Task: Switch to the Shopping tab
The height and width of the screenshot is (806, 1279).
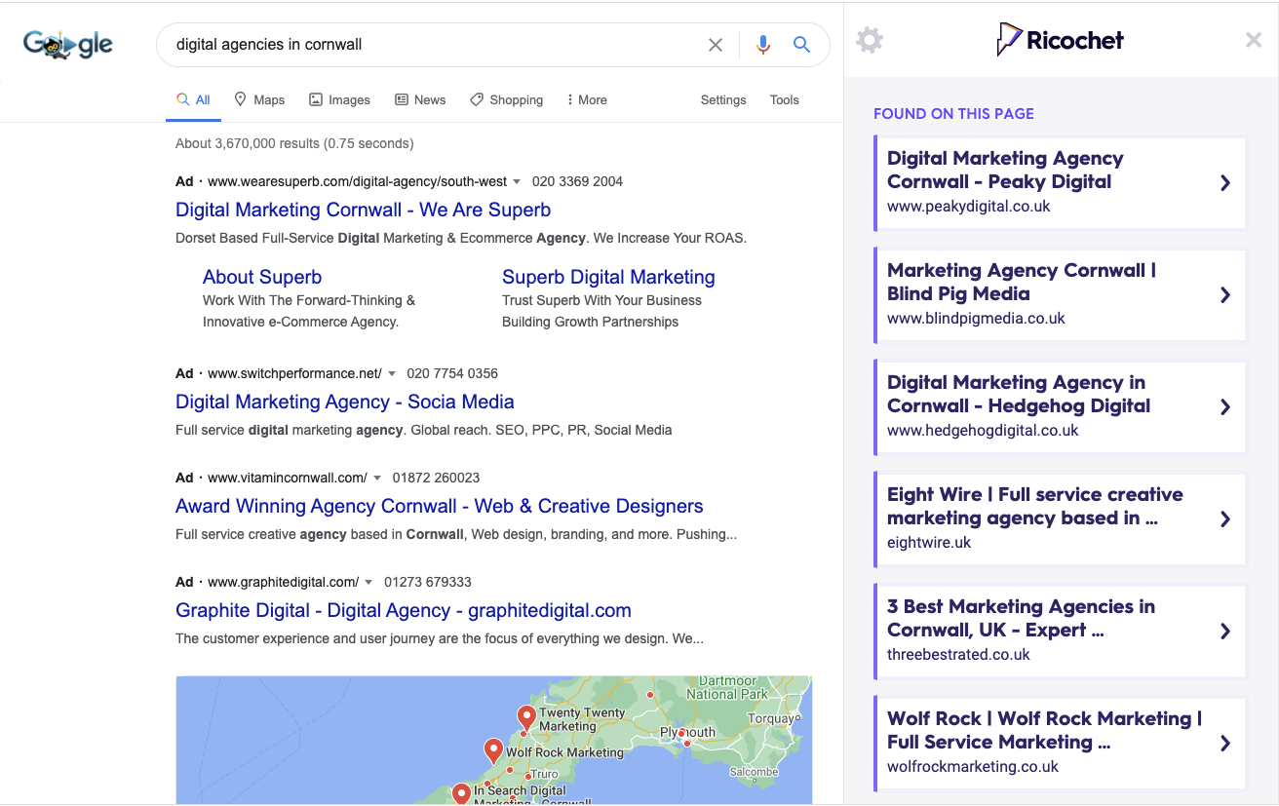Action: click(506, 99)
